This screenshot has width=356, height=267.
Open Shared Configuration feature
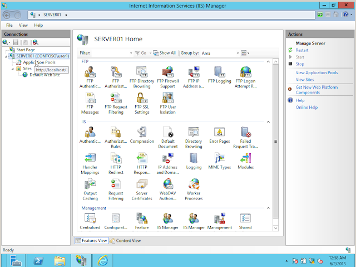click(245, 221)
